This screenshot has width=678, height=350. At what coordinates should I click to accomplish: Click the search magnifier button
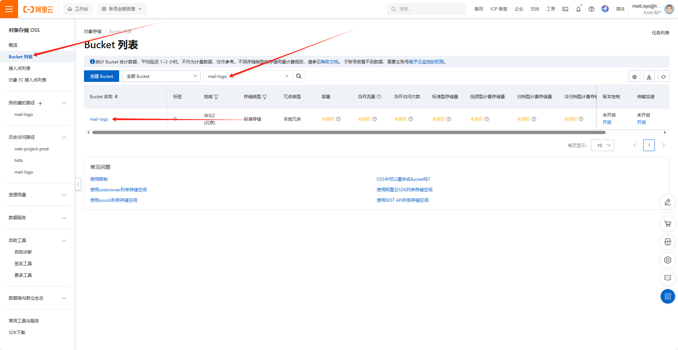[299, 76]
